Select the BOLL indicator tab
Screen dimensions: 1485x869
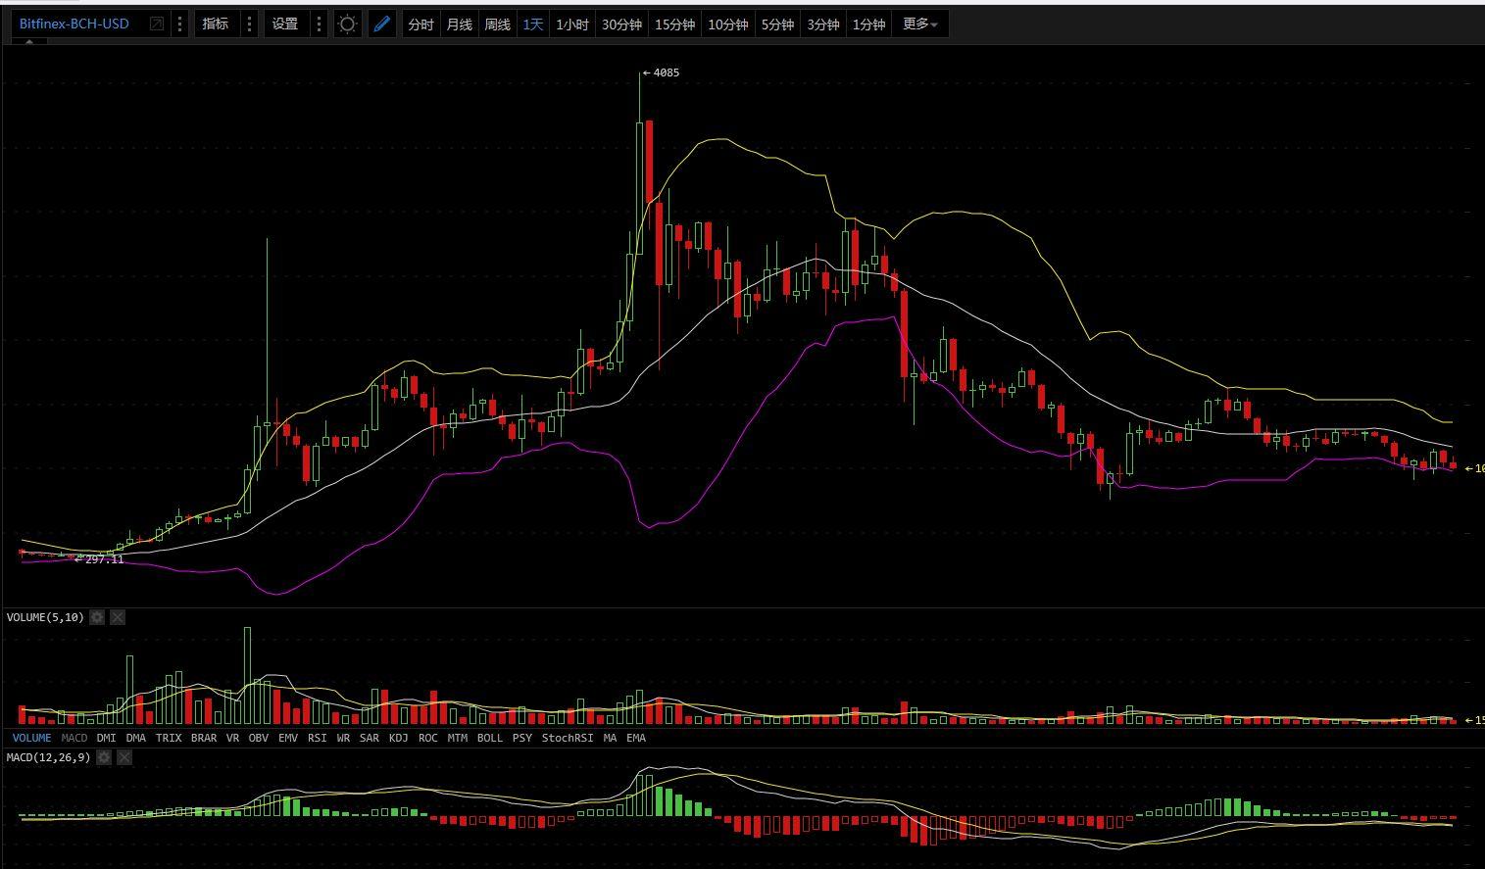click(x=490, y=738)
